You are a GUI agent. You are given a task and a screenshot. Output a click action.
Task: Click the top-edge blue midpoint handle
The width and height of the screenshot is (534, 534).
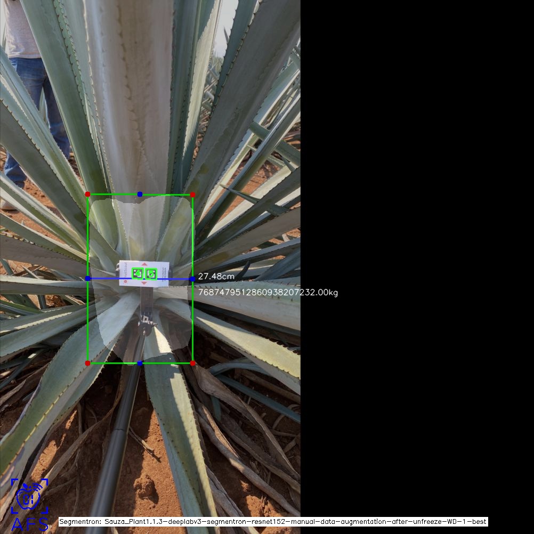[x=140, y=194]
